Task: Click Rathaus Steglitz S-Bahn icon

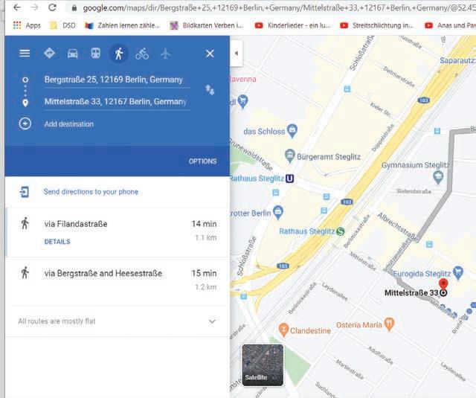Action: coord(341,231)
